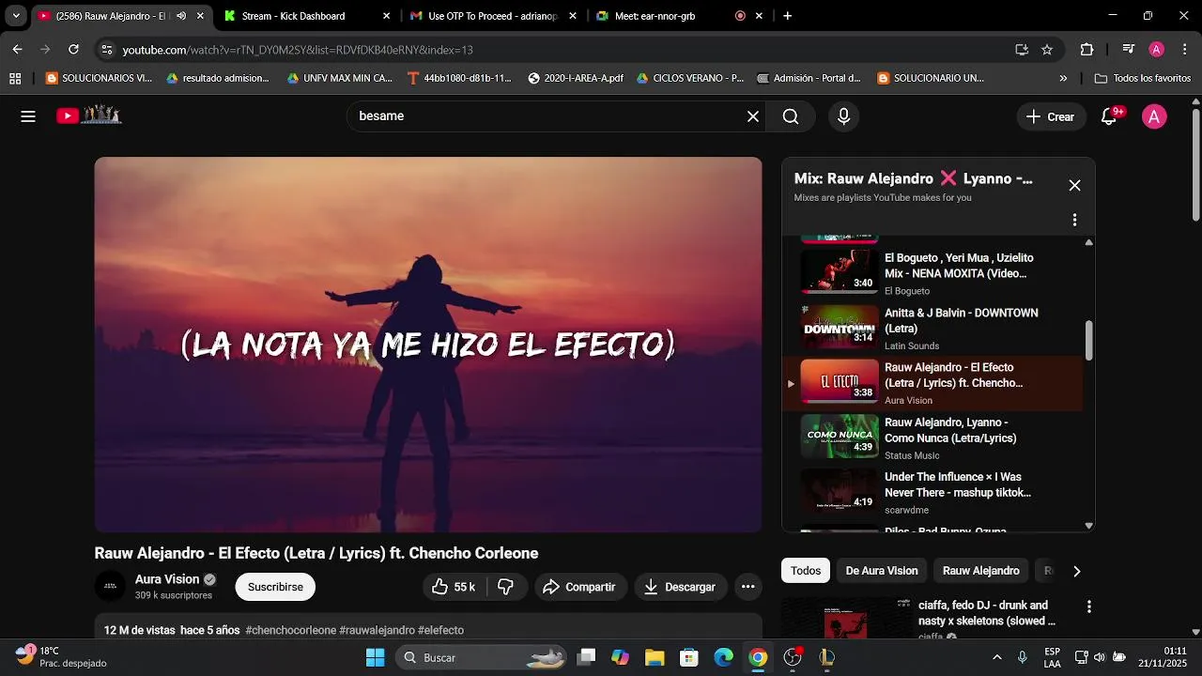Open YouTube guide hamburger menu
The width and height of the screenshot is (1202, 676).
tap(28, 116)
